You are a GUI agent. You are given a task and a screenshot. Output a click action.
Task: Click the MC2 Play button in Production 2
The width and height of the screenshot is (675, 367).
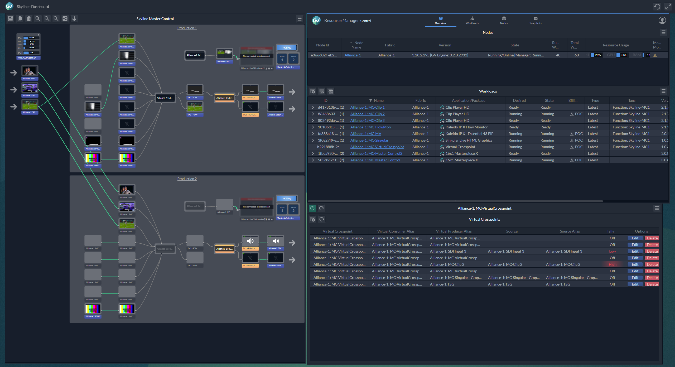tap(287, 199)
